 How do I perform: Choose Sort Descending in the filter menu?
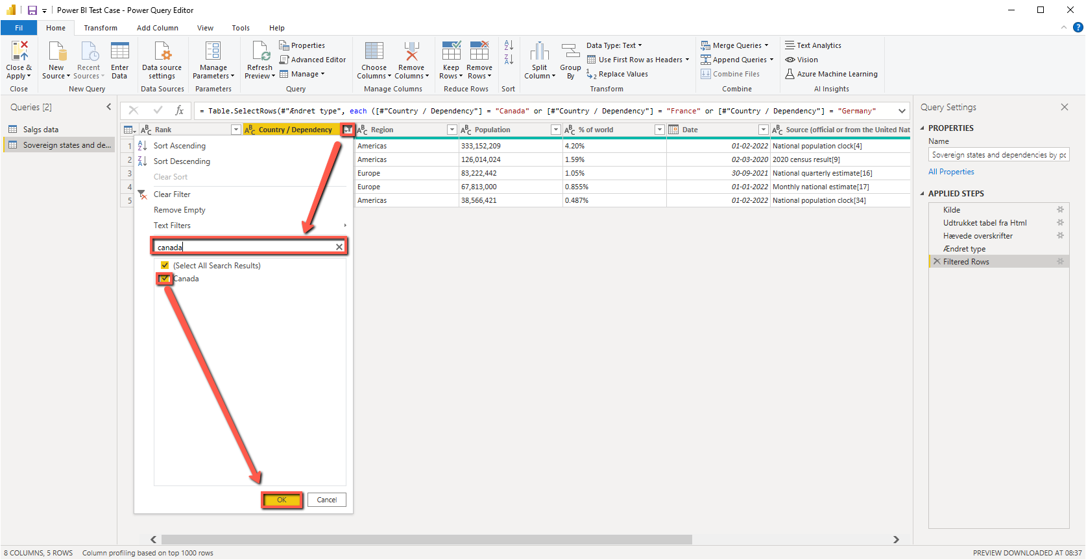click(x=182, y=161)
